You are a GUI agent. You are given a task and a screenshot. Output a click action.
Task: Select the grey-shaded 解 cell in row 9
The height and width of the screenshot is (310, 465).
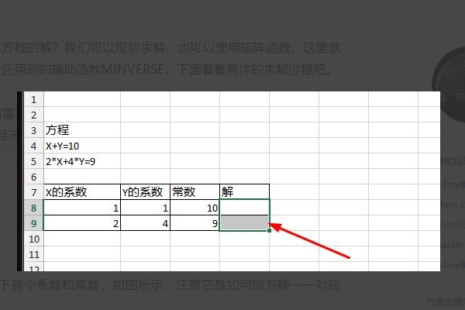pos(245,222)
